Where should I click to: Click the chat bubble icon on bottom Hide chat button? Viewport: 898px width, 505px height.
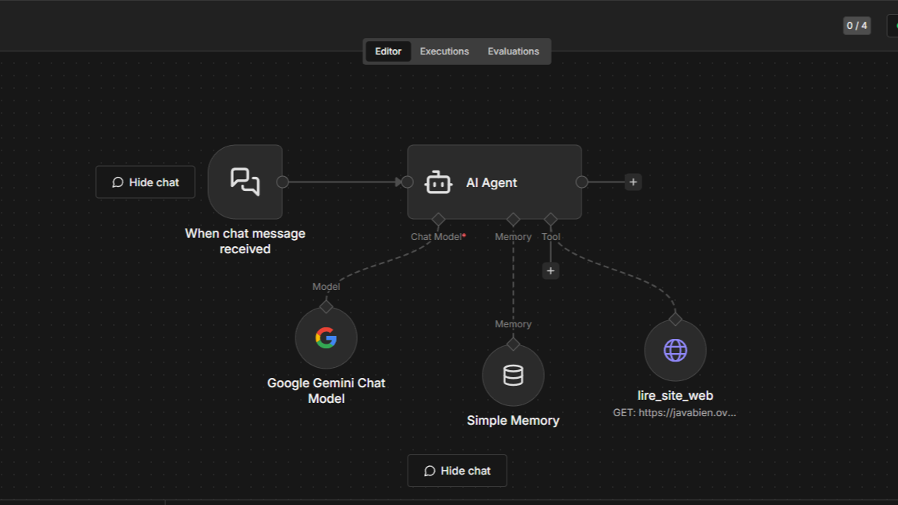pyautogui.click(x=430, y=471)
